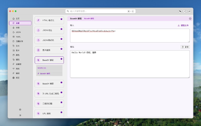
Task: Close the Base64 解码 panel with the X icon
Action: pos(190,19)
